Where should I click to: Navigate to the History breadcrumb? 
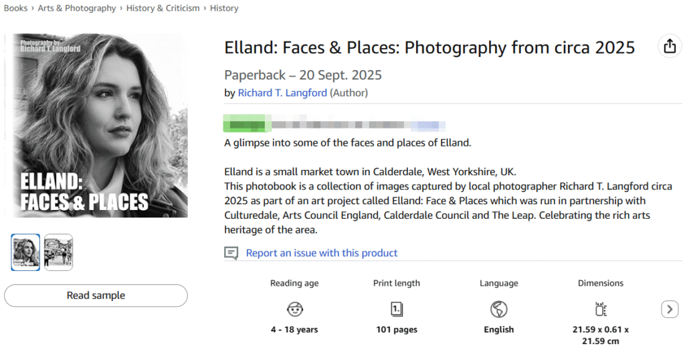pyautogui.click(x=224, y=8)
